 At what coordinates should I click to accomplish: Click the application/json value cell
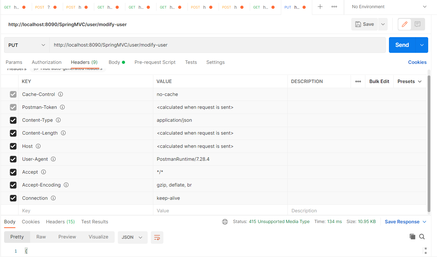pos(220,120)
